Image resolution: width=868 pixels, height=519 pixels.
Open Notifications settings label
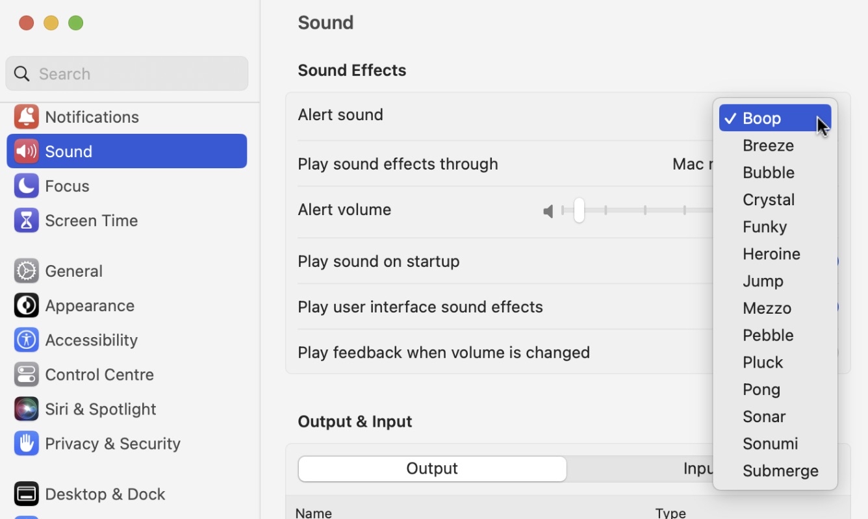(x=92, y=117)
